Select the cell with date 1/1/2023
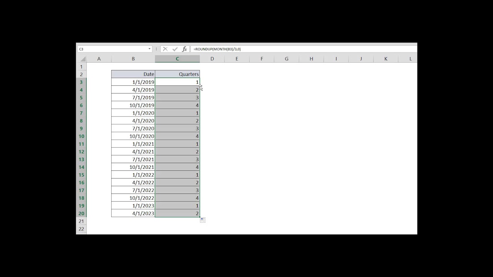 pos(133,206)
